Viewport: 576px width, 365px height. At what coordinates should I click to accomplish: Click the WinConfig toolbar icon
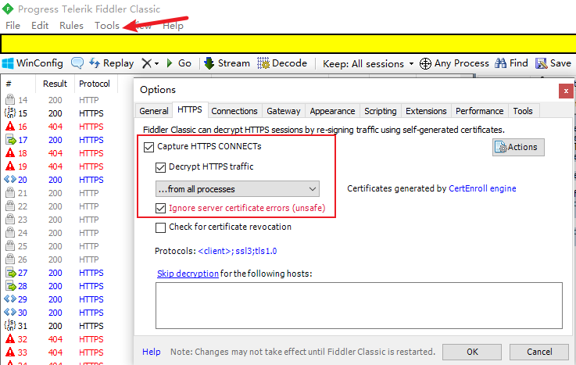(8, 63)
